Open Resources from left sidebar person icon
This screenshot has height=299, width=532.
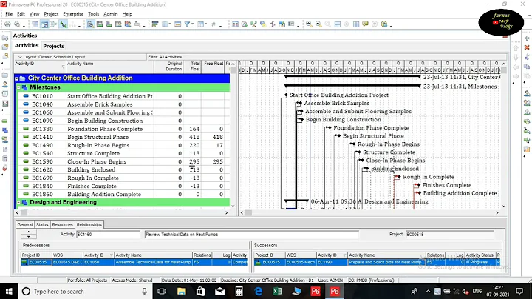[x=4, y=84]
